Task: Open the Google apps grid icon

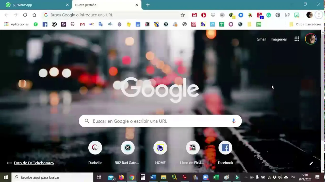Action: click(x=297, y=39)
